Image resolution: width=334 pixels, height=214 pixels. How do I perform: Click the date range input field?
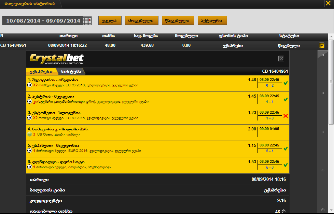[x=43, y=21]
